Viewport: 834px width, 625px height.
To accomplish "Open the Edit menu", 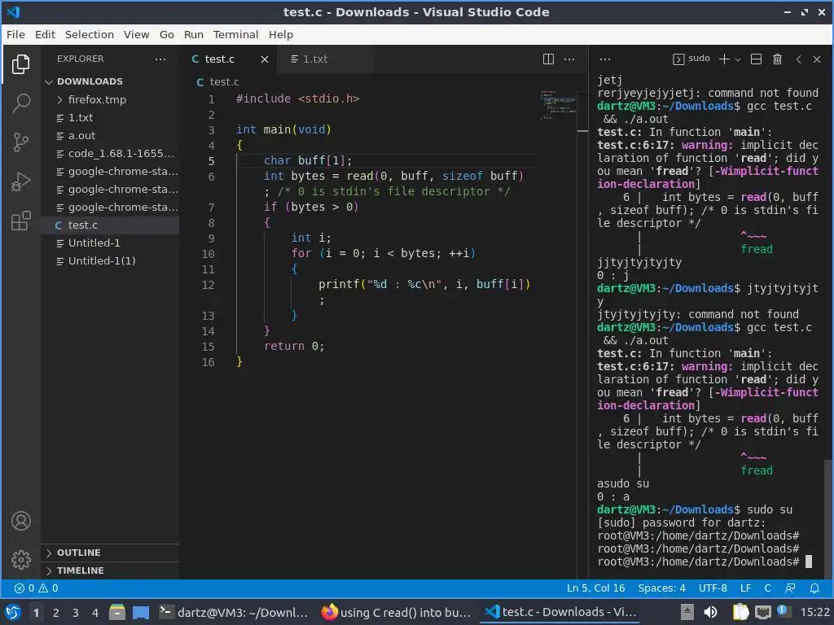I will pyautogui.click(x=45, y=34).
